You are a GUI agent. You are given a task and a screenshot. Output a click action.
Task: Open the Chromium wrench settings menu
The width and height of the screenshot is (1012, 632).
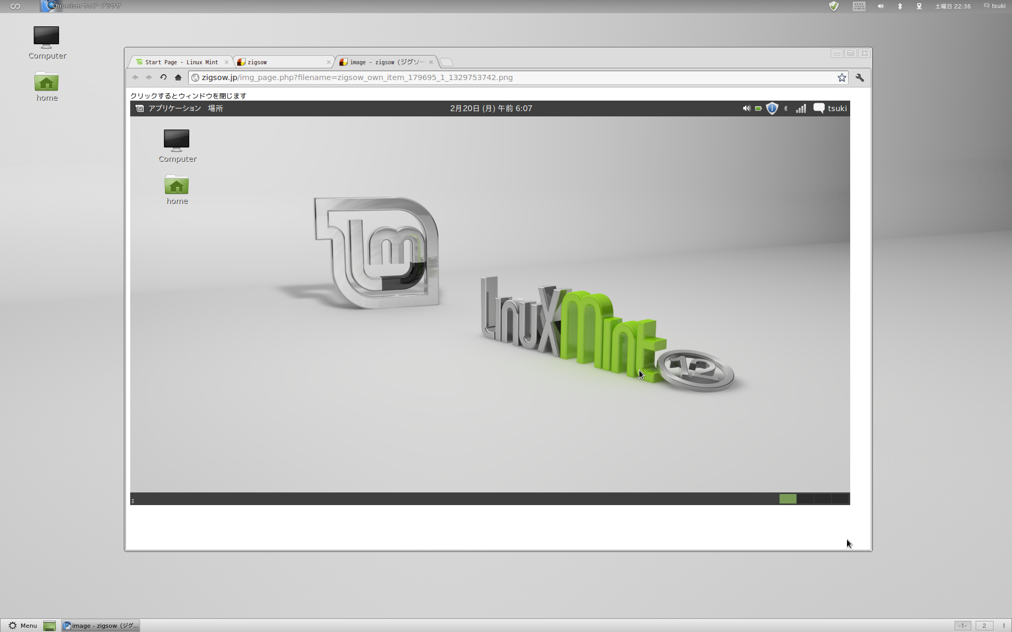860,78
